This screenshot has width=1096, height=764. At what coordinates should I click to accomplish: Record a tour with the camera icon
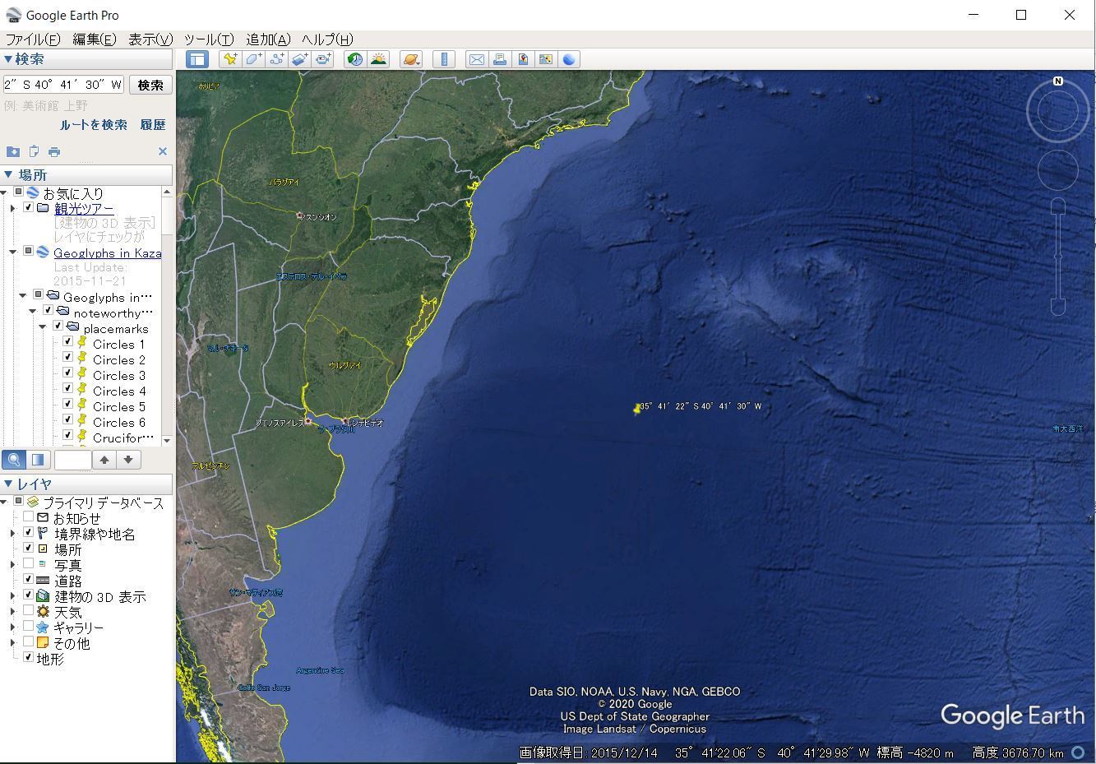click(323, 59)
